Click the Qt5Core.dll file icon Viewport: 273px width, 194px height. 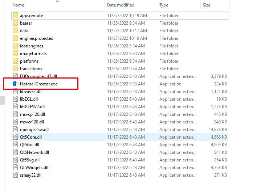16,137
